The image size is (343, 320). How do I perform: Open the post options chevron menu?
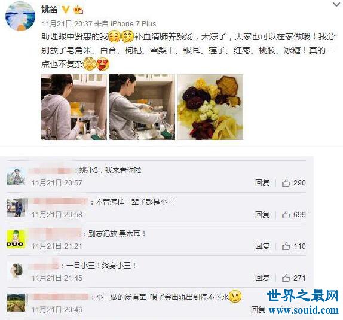tap(336, 4)
